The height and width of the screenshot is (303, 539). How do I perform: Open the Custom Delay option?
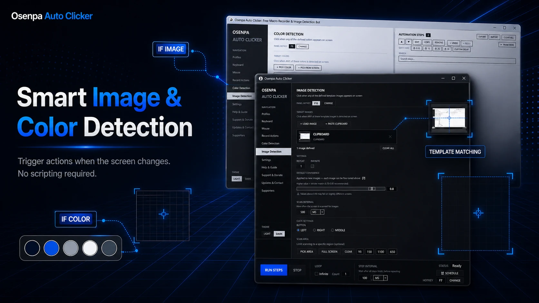pos(461,49)
